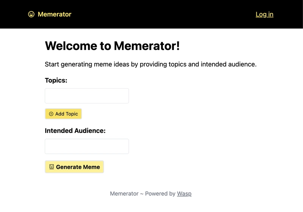The height and width of the screenshot is (212, 303).
Task: Focus the Intended Audience text field
Action: pos(87,147)
